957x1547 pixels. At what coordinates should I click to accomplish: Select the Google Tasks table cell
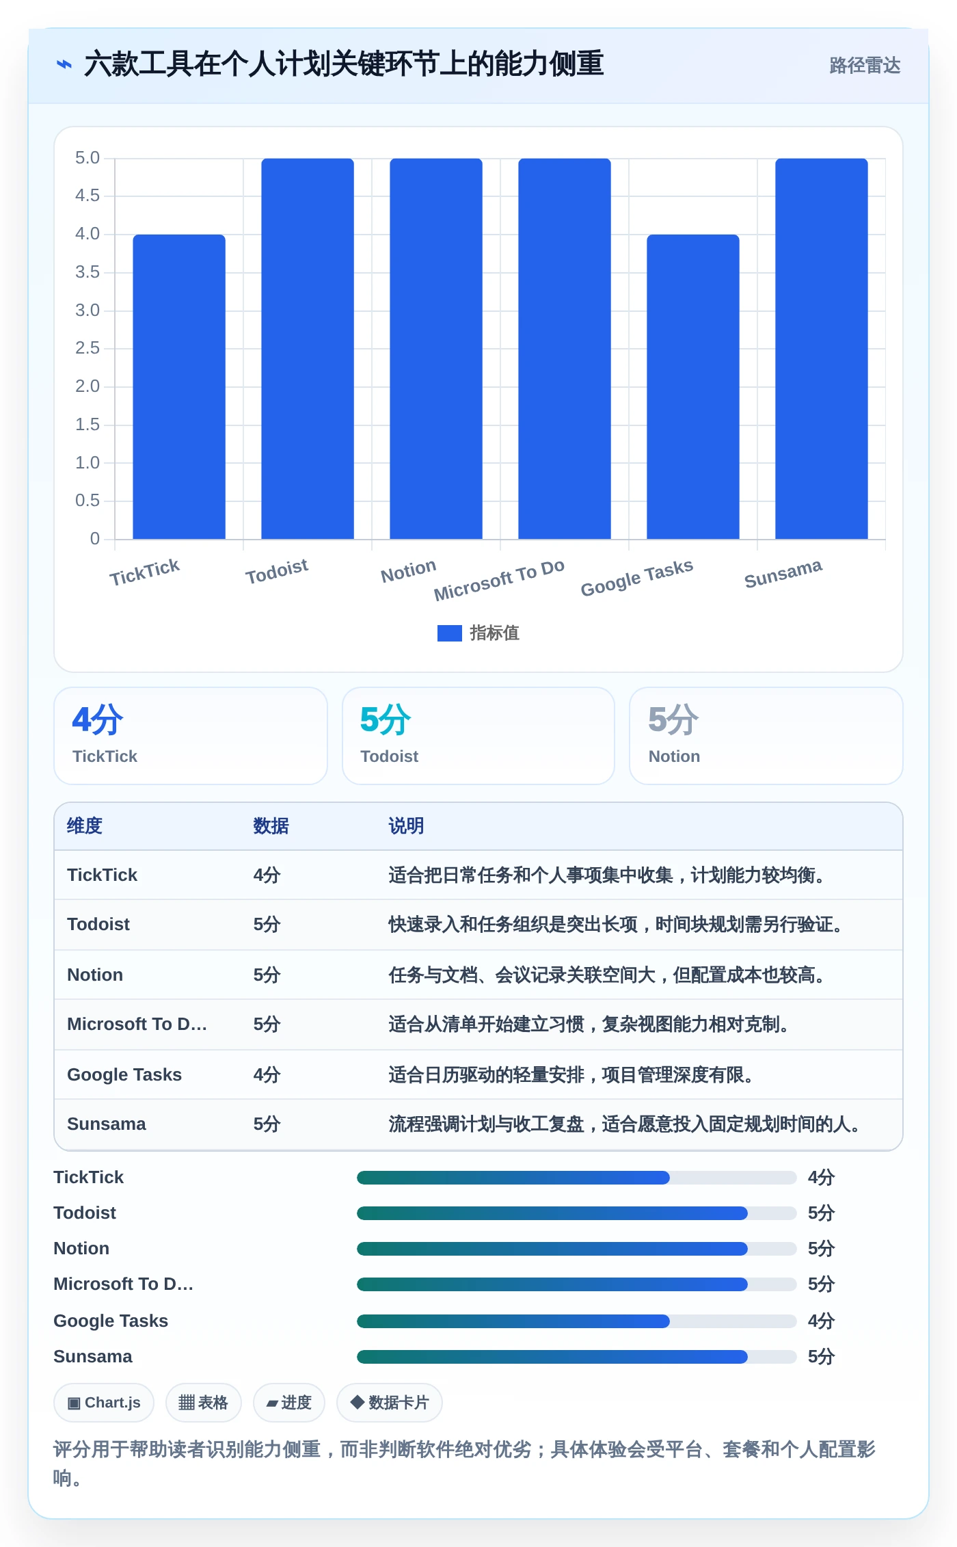coord(124,1075)
